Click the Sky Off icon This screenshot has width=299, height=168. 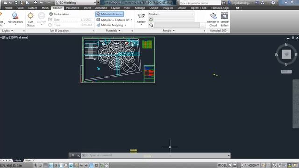click(42, 15)
